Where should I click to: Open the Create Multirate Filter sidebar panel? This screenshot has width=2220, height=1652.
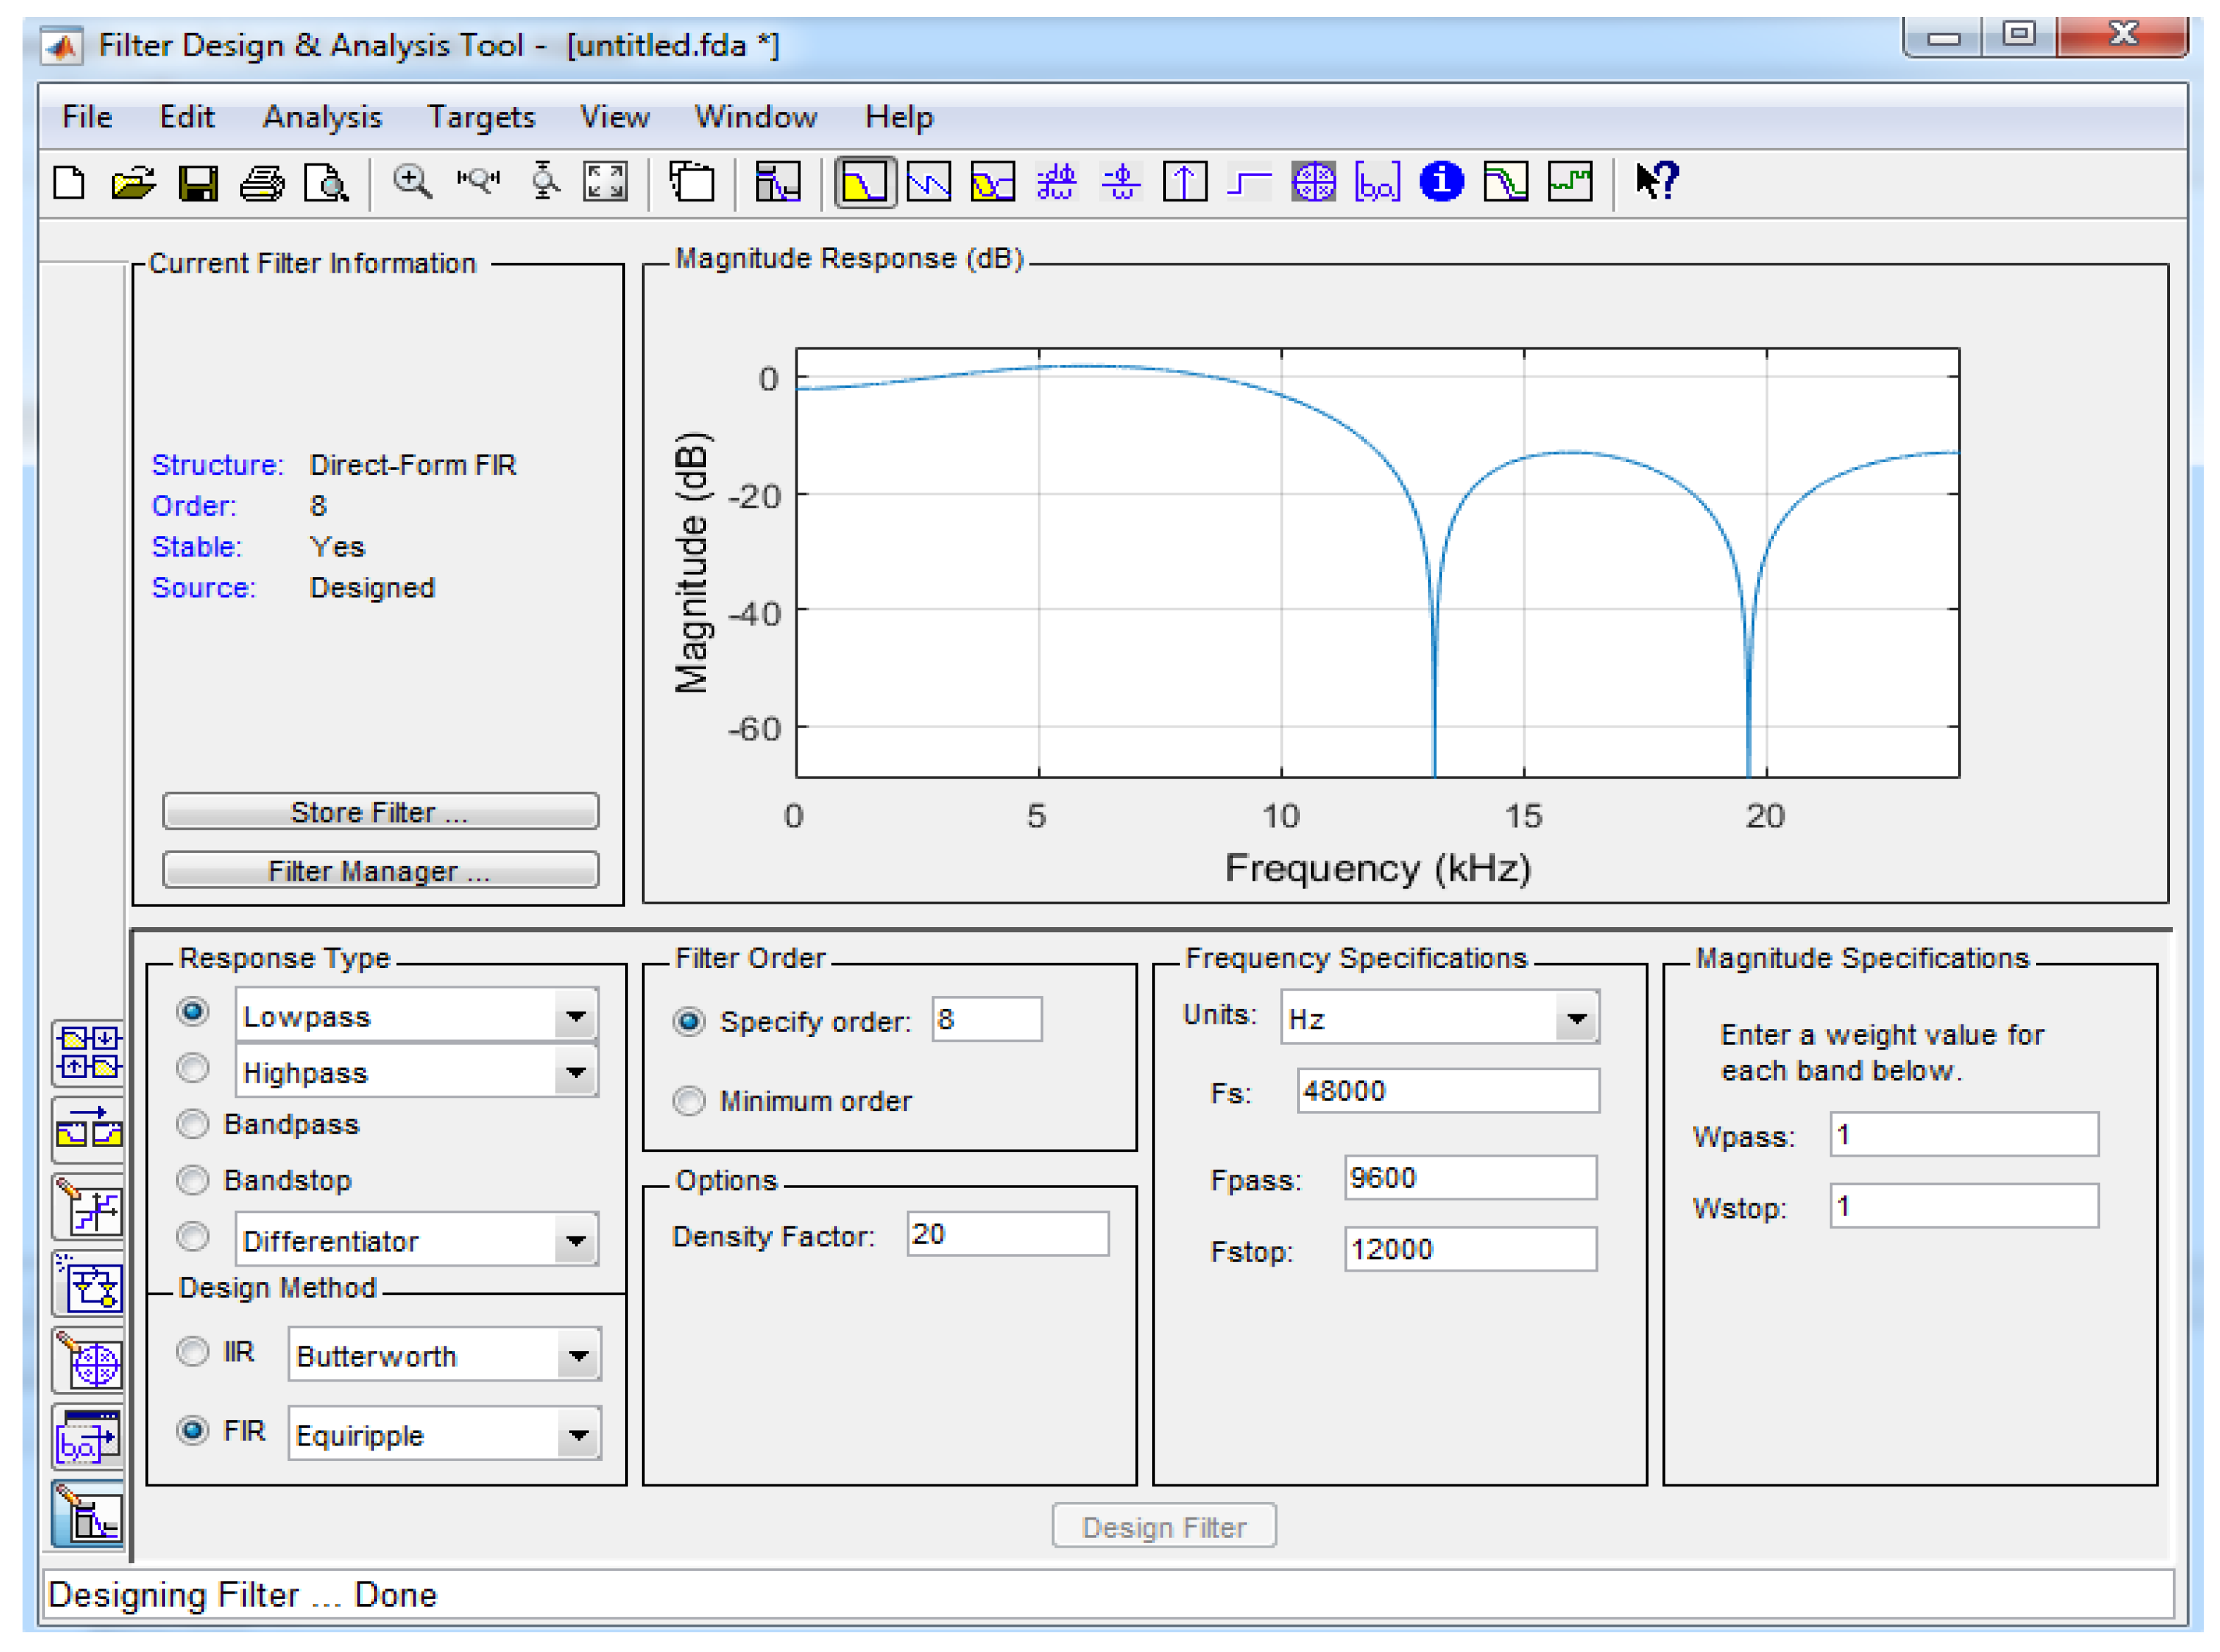click(88, 1053)
